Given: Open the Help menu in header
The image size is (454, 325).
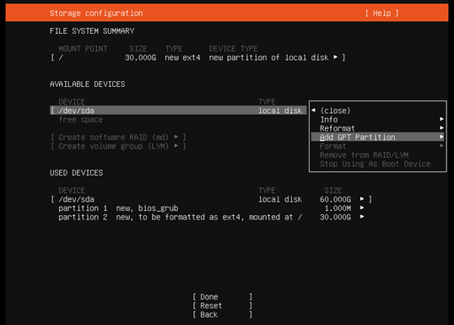Looking at the screenshot, I should [381, 13].
